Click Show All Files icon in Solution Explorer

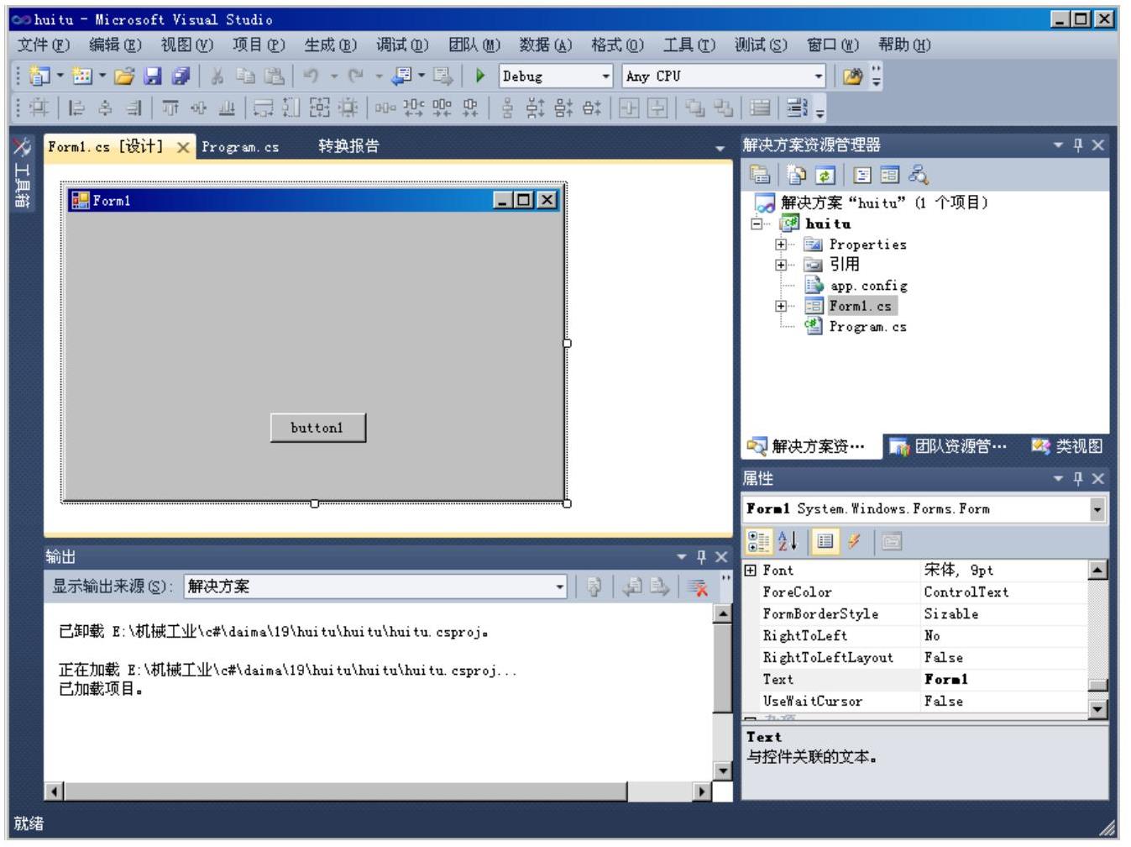(797, 175)
